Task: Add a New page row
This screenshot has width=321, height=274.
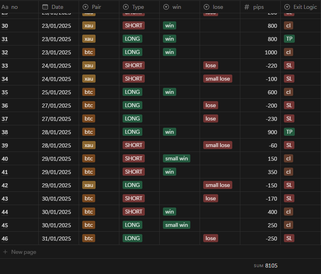Action: 23,252
